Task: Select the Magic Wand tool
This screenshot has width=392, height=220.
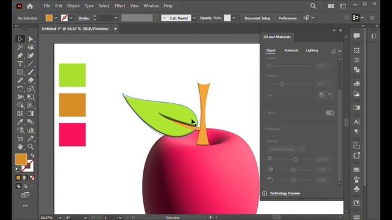Action: tap(20, 47)
